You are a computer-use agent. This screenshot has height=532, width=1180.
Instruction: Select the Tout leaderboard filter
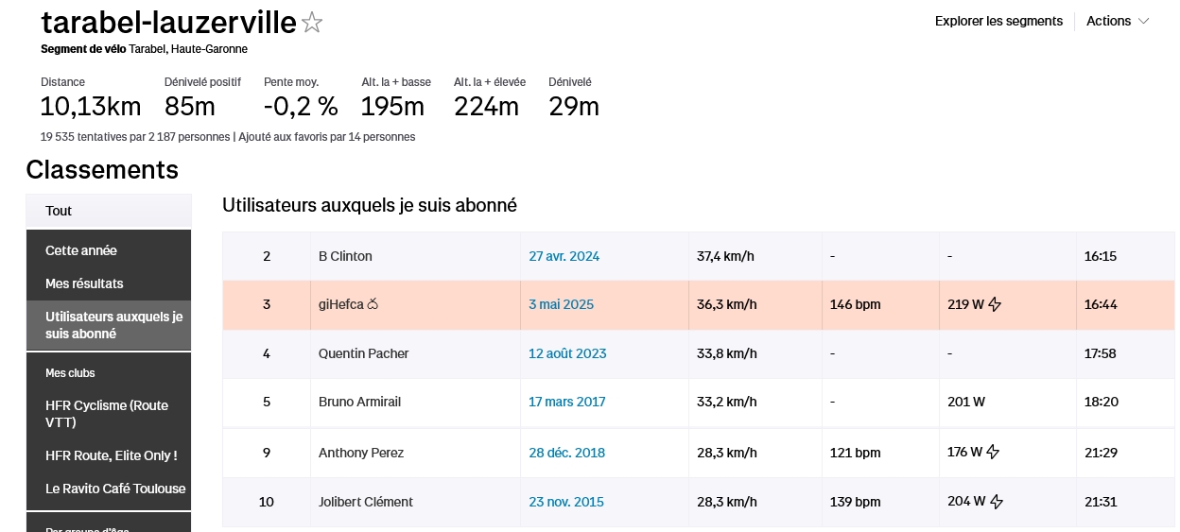(x=59, y=211)
